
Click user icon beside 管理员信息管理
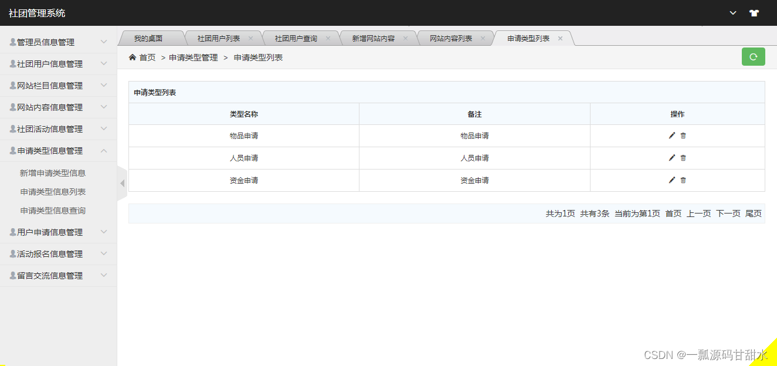pyautogui.click(x=13, y=42)
